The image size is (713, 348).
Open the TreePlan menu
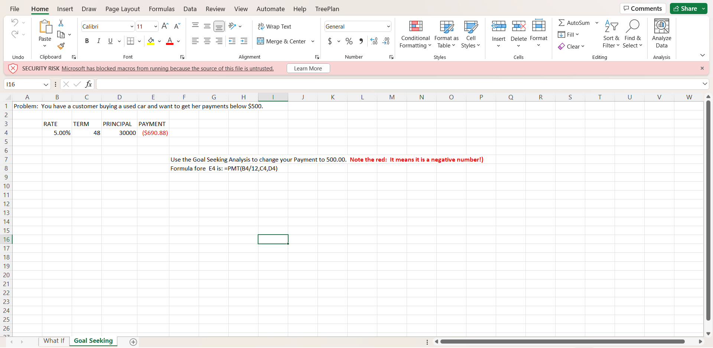tap(327, 9)
